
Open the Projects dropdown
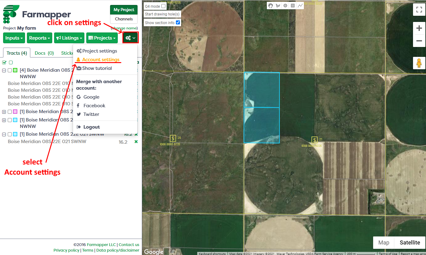(x=102, y=38)
